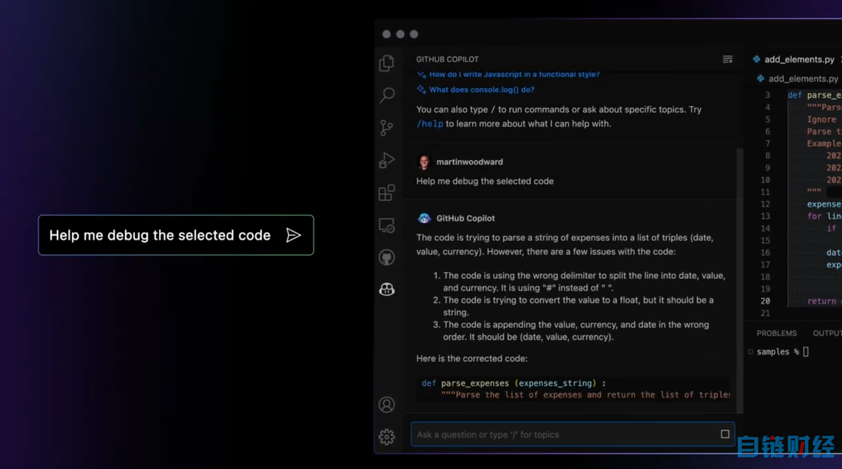Open the Remote Explorer monitor icon
842x469 pixels.
pos(387,225)
